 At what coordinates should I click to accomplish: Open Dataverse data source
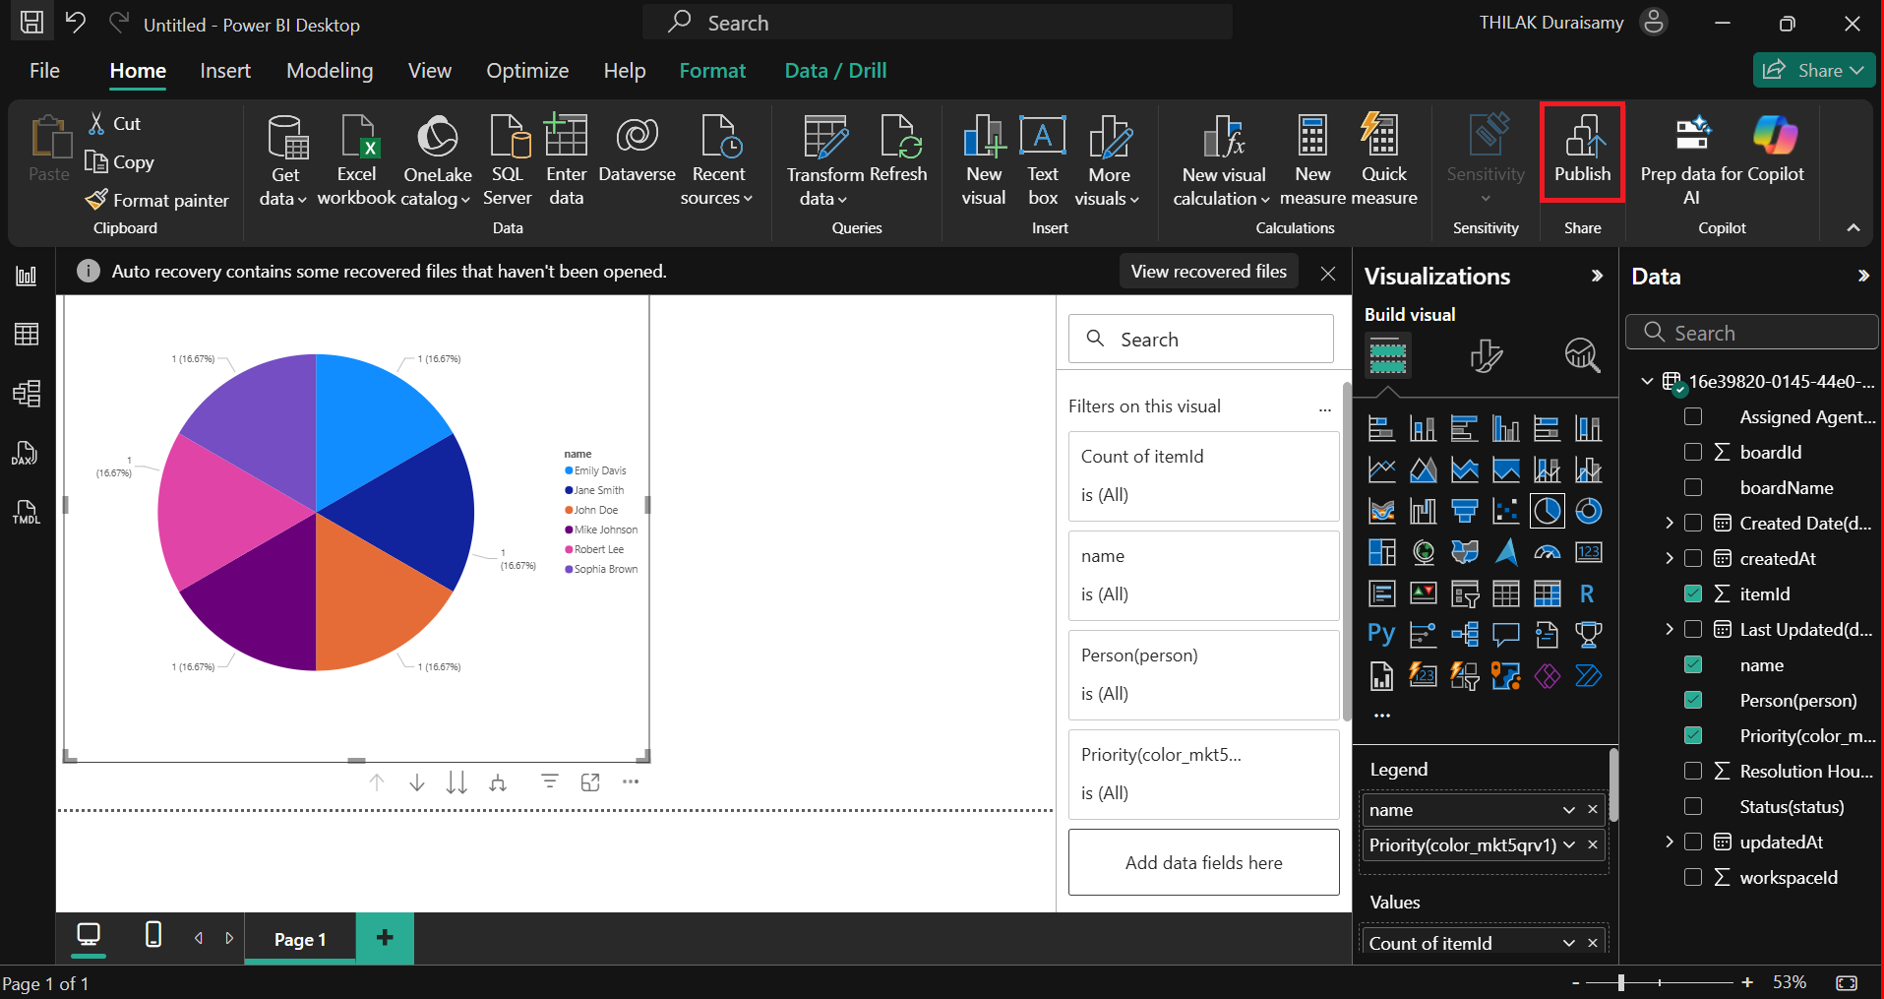638,150
